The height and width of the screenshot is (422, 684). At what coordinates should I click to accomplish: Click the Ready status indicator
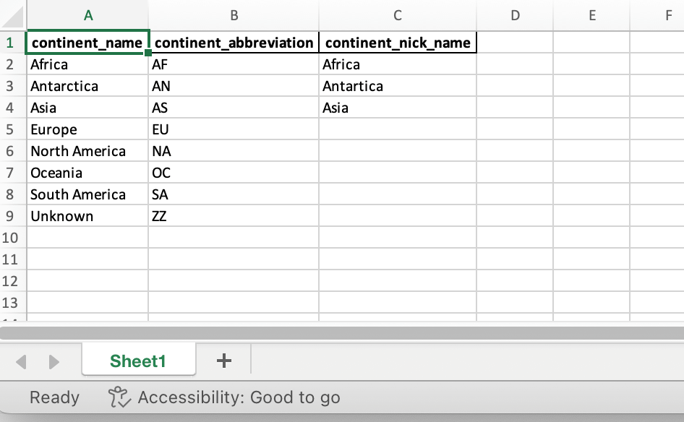(54, 397)
